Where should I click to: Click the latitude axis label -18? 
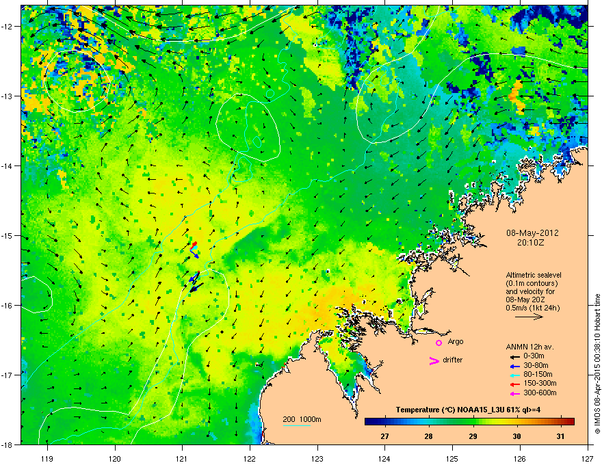pyautogui.click(x=7, y=444)
